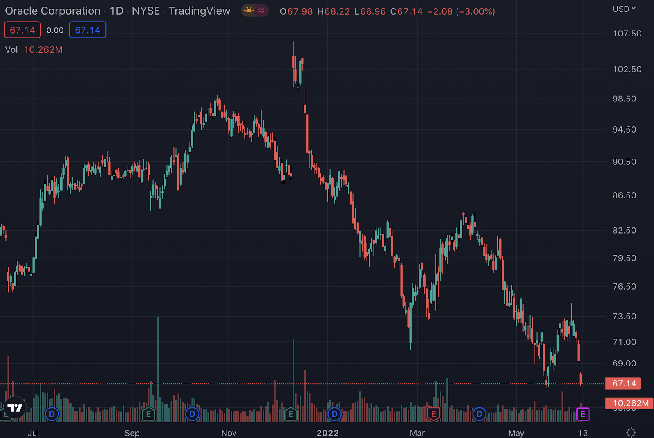Screen dimensions: 654x438
Task: Open the USD currency dropdown
Action: click(x=624, y=9)
